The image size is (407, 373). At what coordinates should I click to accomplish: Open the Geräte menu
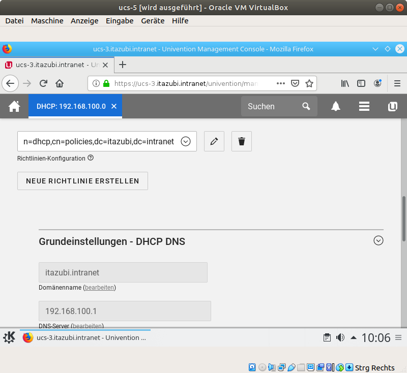pyautogui.click(x=153, y=21)
